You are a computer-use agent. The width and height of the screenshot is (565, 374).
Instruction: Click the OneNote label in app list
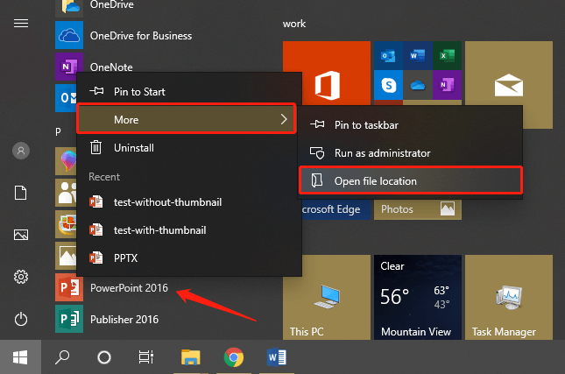tap(111, 67)
